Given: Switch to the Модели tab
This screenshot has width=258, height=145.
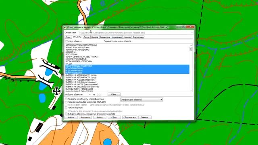Looking at the screenshot, I should point(127,37).
